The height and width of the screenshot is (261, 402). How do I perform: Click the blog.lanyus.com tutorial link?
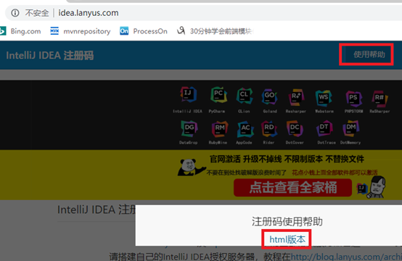point(346,257)
